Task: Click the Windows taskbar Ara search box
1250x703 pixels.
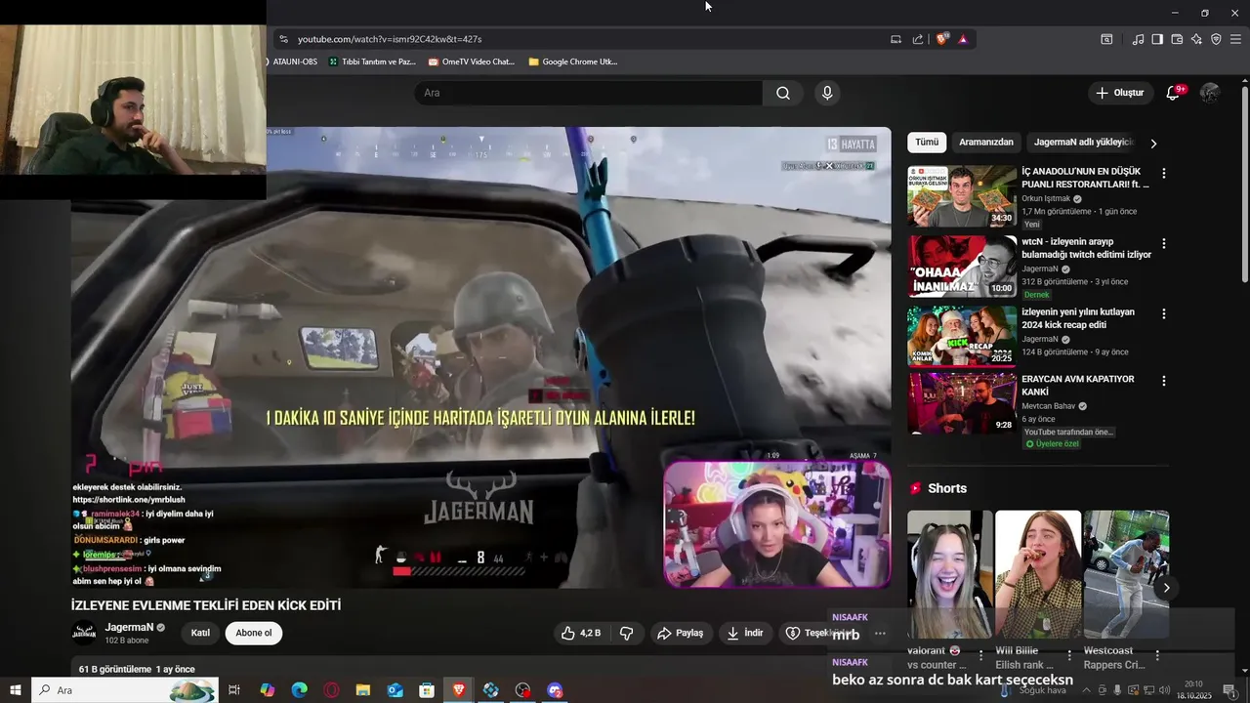Action: 124,690
